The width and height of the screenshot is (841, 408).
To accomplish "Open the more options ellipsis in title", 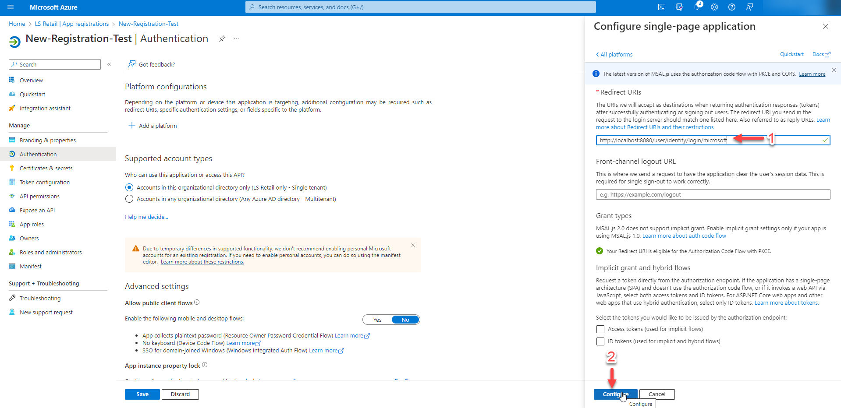I will (236, 39).
